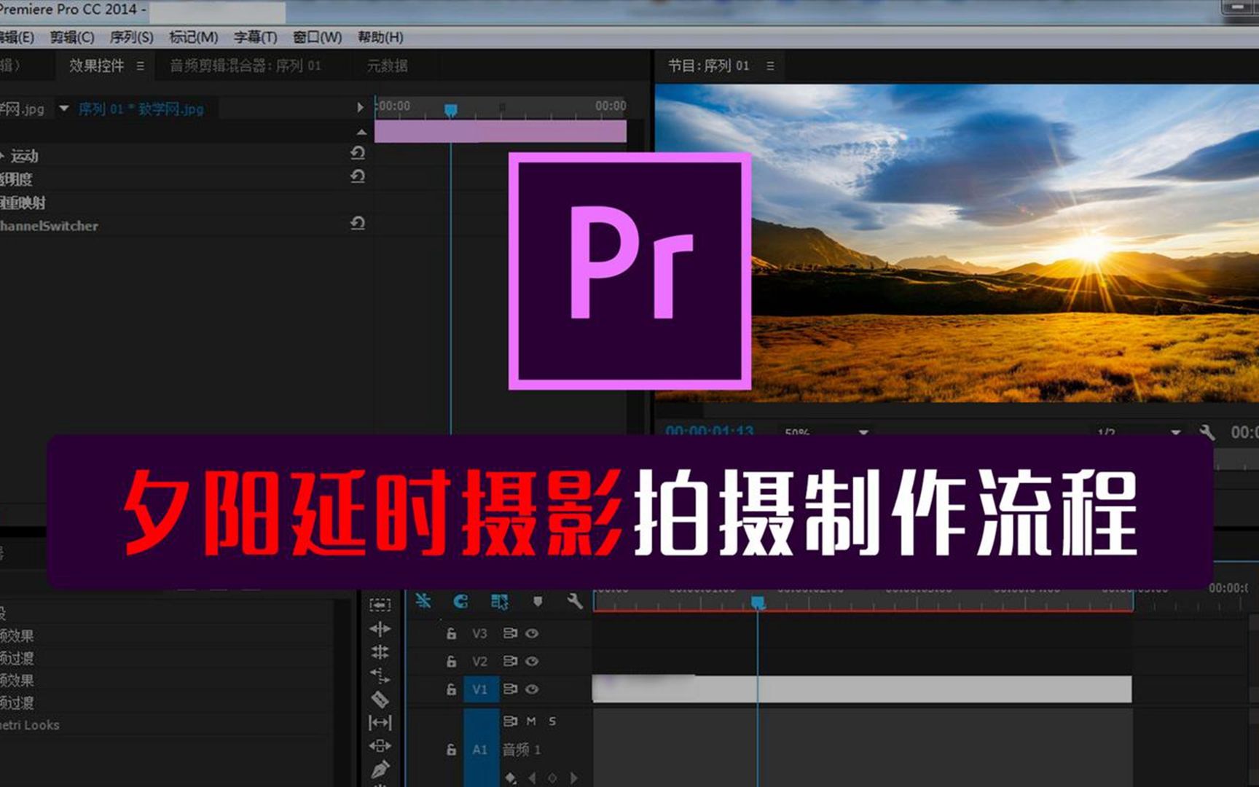The width and height of the screenshot is (1259, 787).
Task: Hide track V3 output with eye icon
Action: point(532,633)
